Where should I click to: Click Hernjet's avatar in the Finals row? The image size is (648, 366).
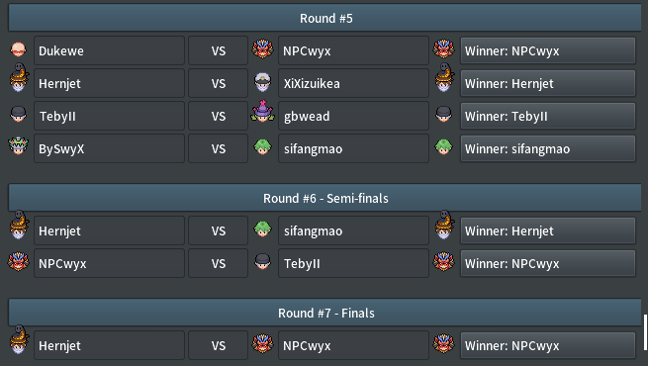19,339
